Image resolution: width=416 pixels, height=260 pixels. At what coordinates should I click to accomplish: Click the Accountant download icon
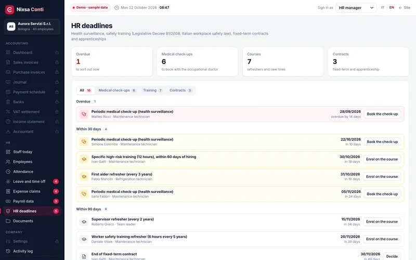[8, 132]
